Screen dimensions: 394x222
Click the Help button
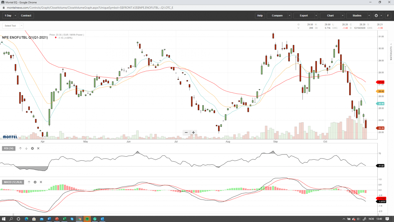[x=260, y=15]
